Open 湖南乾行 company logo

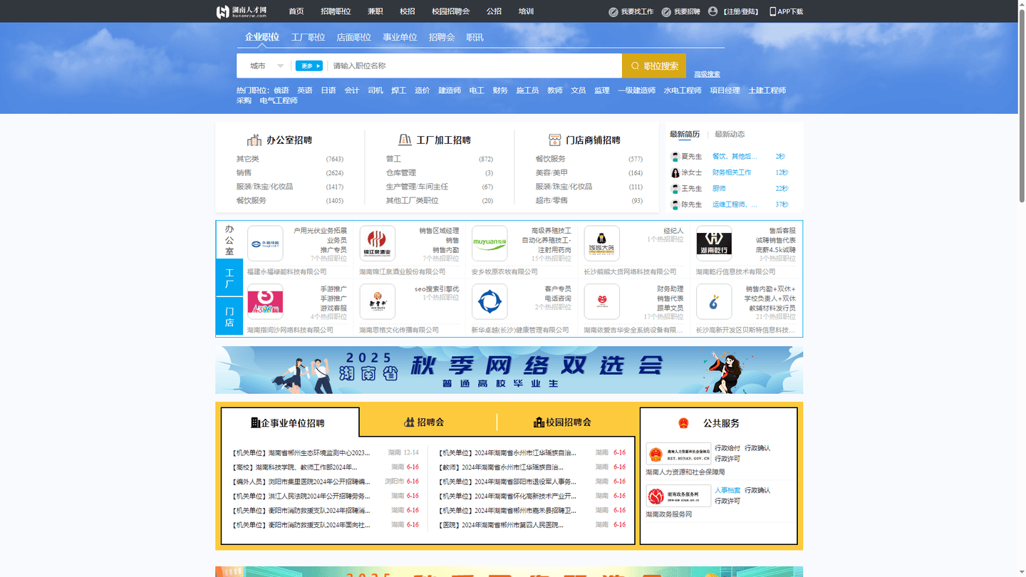pos(714,244)
